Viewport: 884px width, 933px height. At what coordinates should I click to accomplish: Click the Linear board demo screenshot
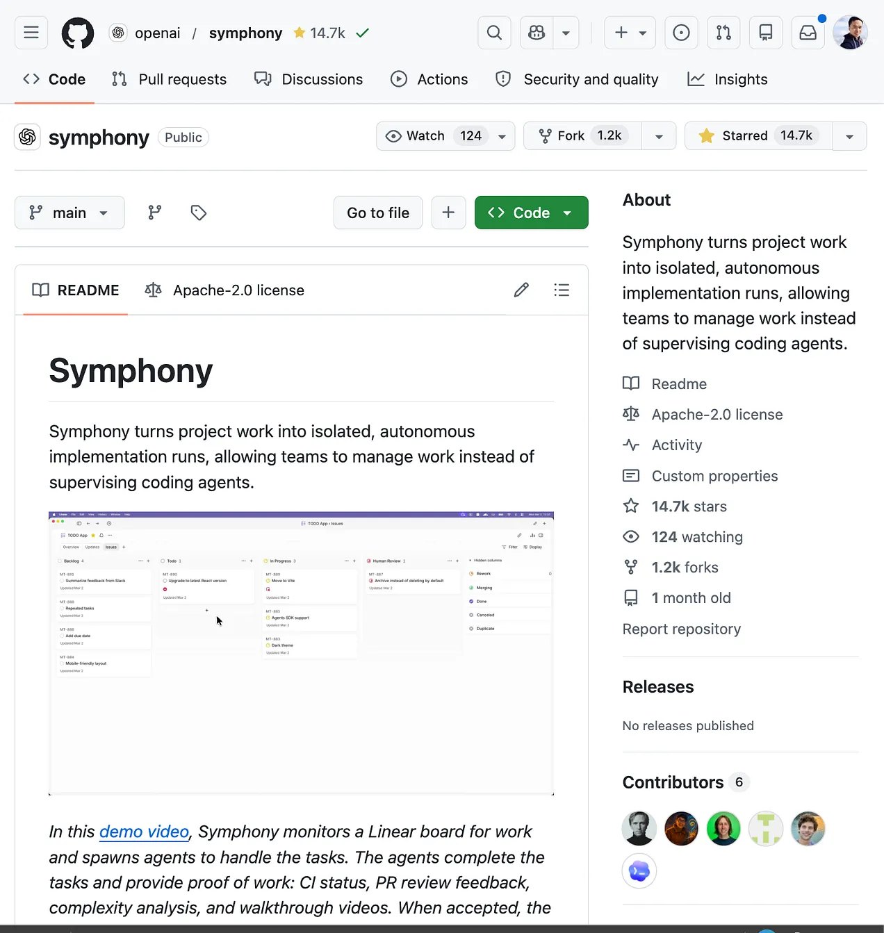pyautogui.click(x=301, y=653)
